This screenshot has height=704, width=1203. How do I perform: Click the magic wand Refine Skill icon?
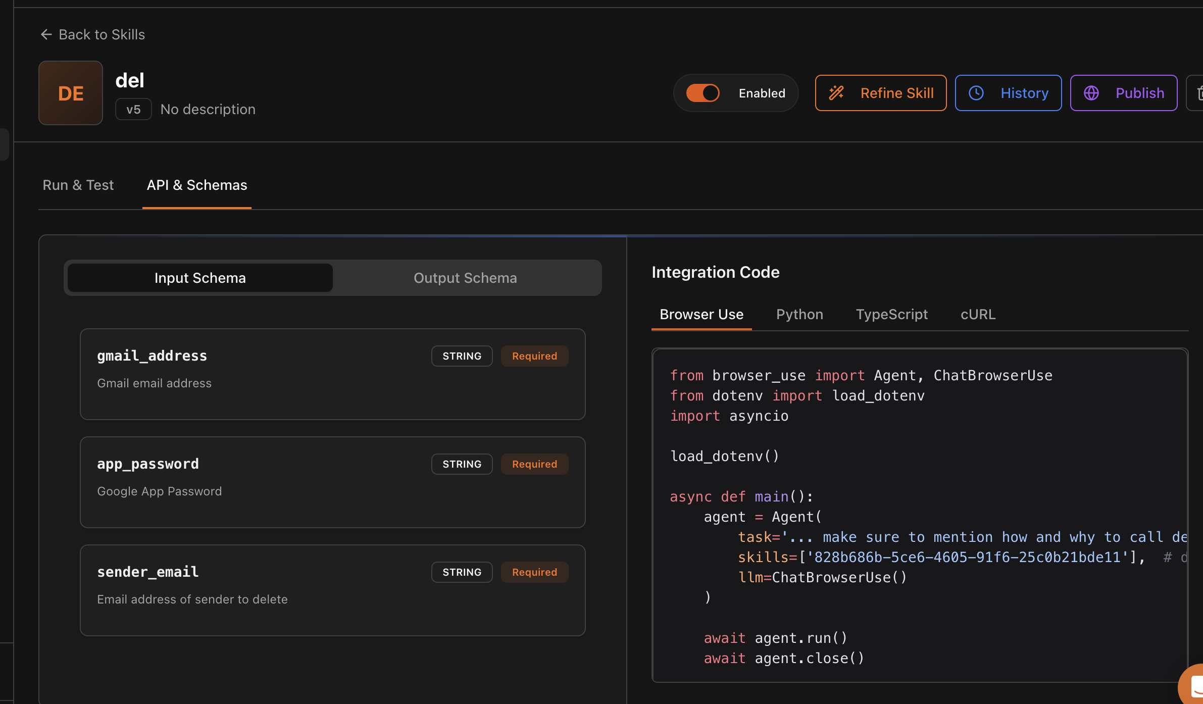point(836,93)
